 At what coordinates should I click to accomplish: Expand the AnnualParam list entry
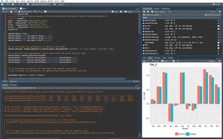[x=144, y=23]
